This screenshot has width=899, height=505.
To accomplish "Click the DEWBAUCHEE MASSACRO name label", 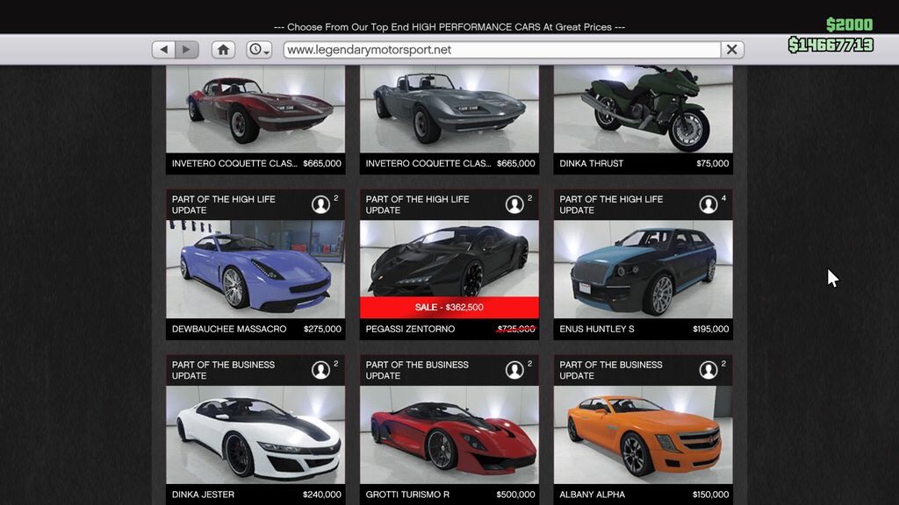I will (x=229, y=330).
